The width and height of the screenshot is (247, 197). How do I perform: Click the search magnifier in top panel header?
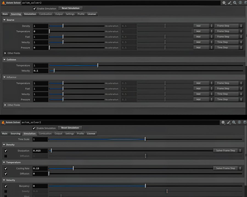[x=235, y=3]
